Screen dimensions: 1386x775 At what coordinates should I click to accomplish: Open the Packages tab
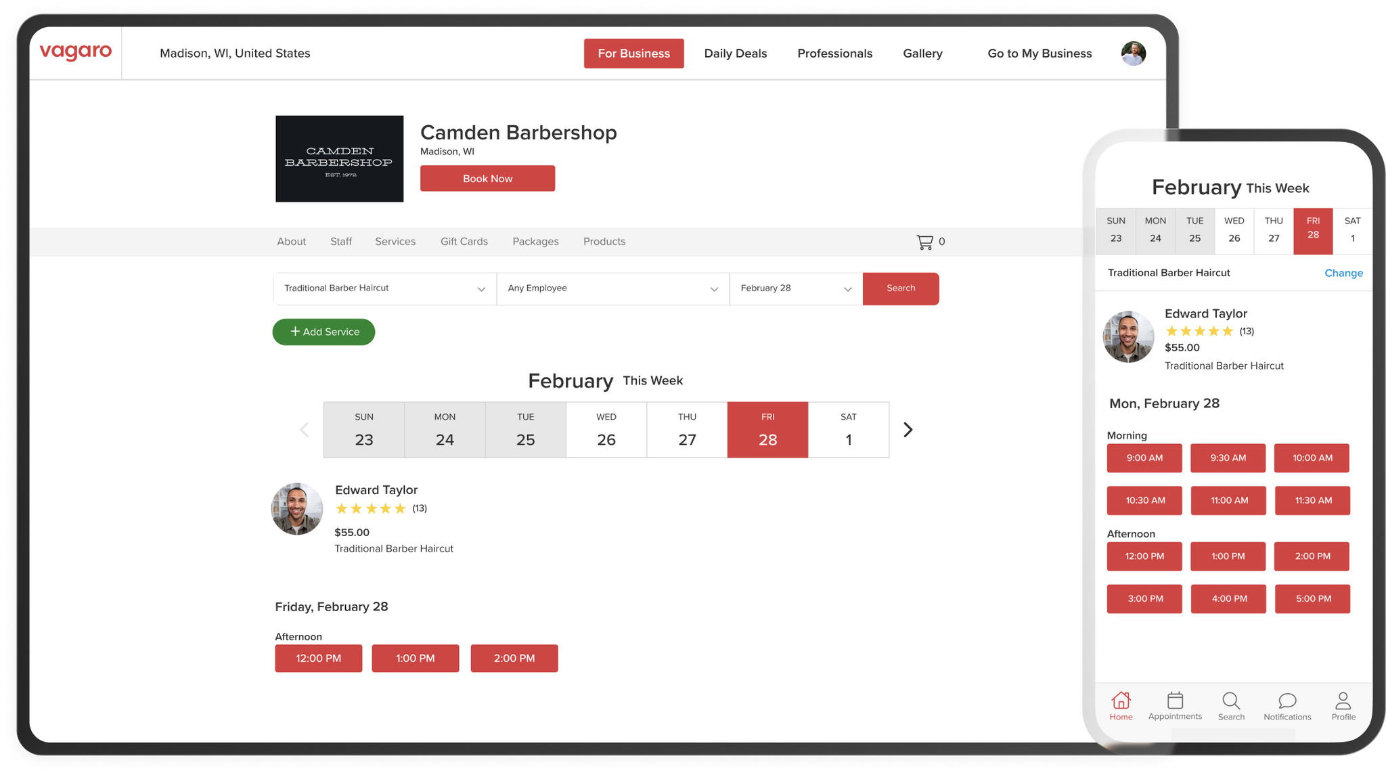pos(535,242)
